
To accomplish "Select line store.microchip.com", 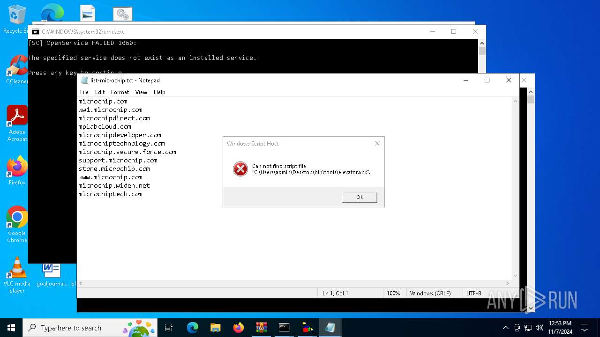I will click(114, 168).
